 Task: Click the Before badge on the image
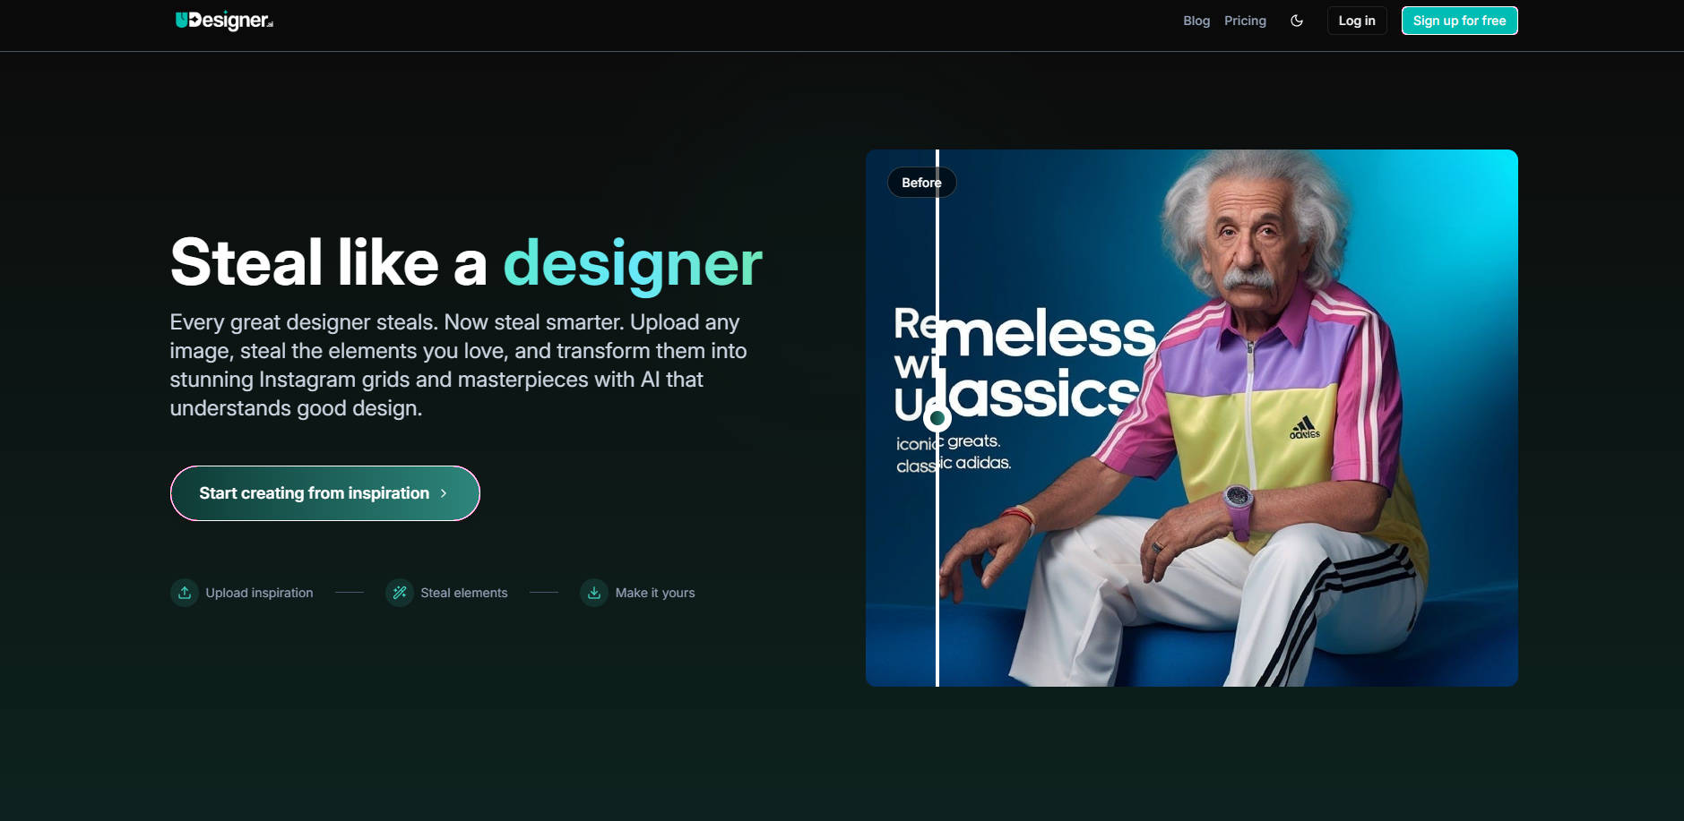point(921,182)
